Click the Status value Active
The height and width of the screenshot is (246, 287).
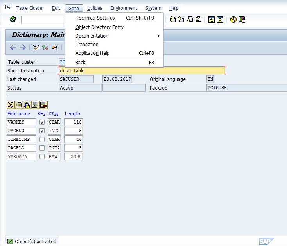tap(80, 88)
